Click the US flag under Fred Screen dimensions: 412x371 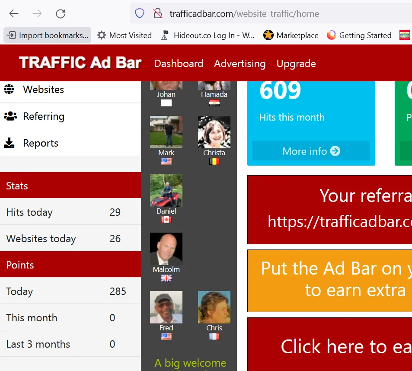point(166,336)
